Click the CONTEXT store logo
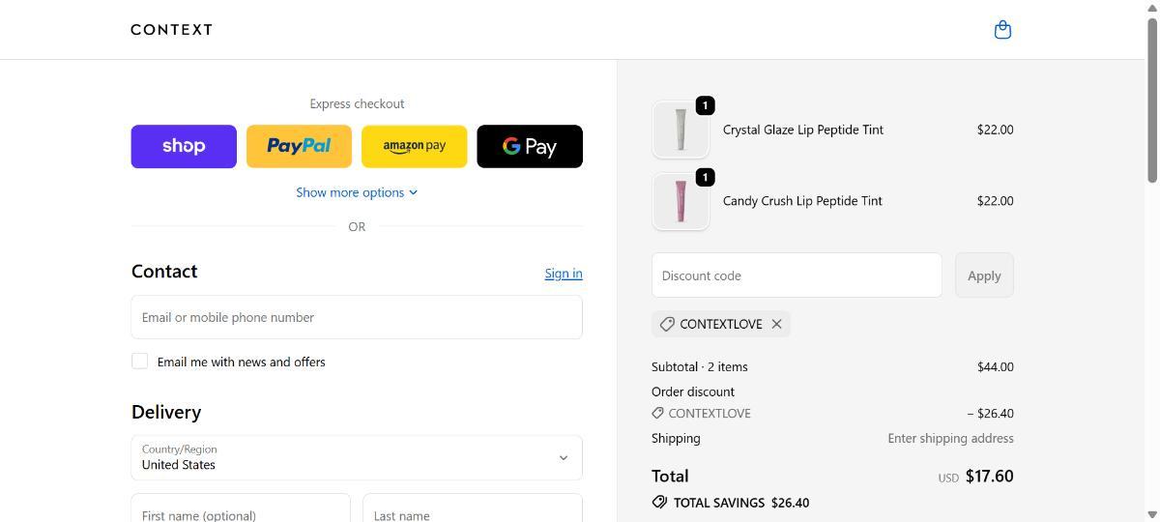1160x522 pixels. (x=172, y=30)
